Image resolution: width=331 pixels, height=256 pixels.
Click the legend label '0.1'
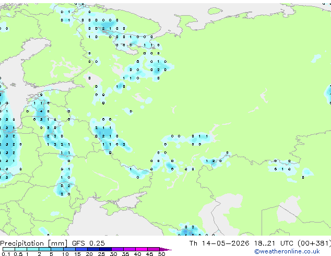[6, 254]
